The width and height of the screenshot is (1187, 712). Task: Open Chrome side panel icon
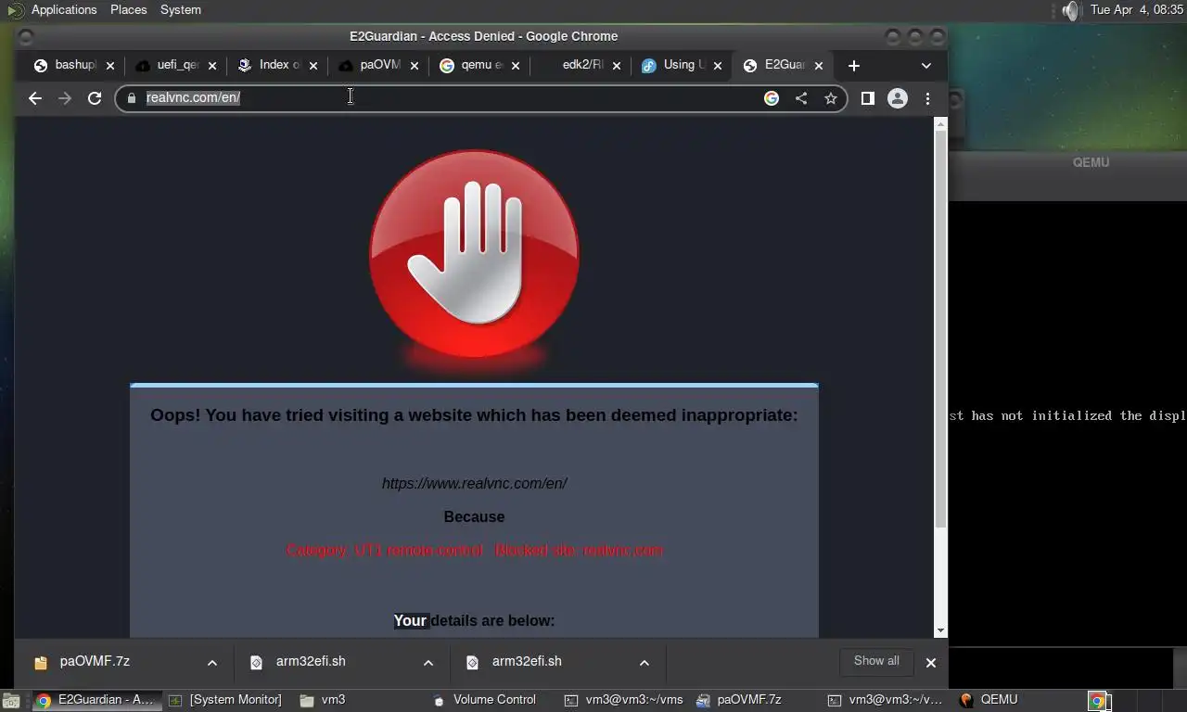[x=868, y=98]
